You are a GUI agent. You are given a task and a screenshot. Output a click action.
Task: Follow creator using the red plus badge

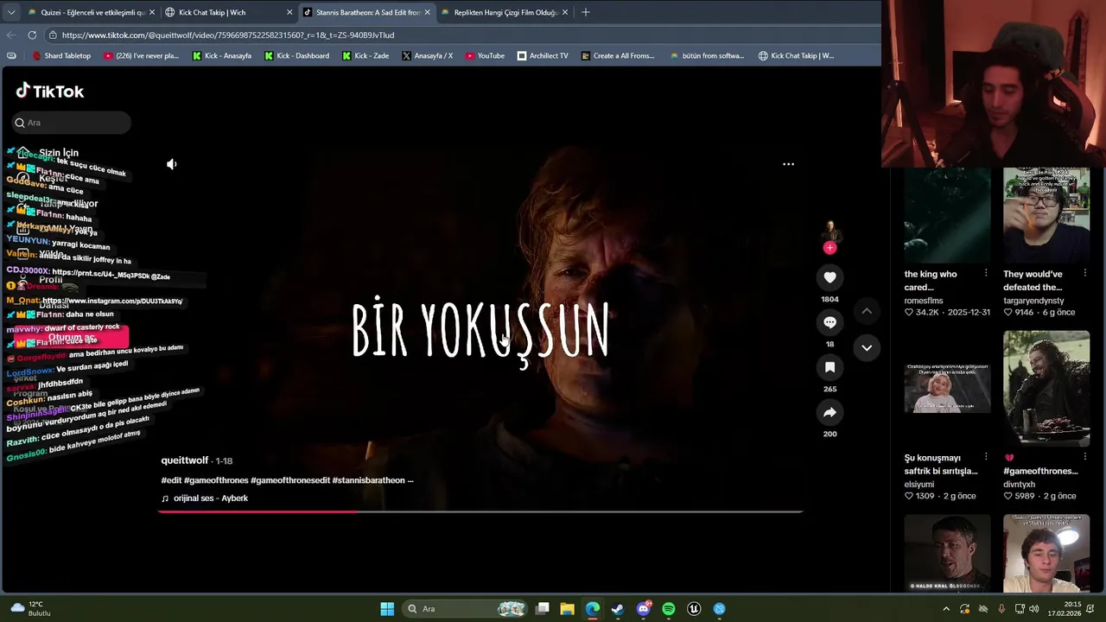[829, 248]
